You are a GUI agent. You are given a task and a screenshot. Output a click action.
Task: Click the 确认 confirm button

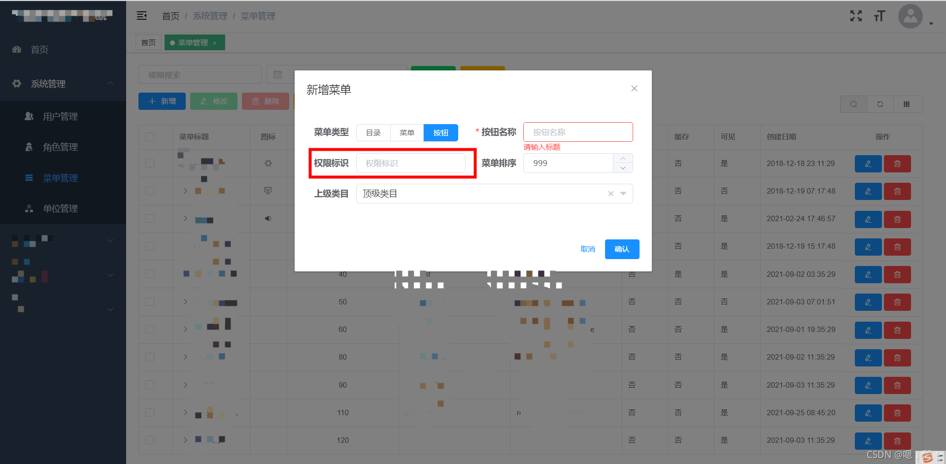pyautogui.click(x=622, y=249)
